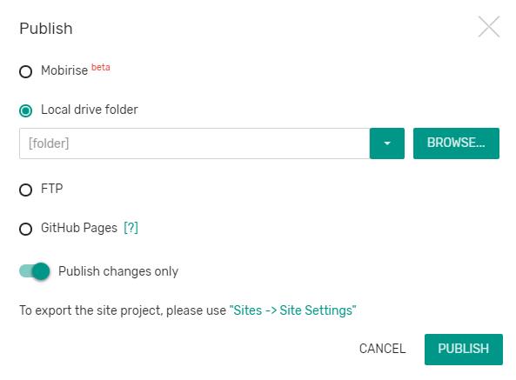
Task: Choose the FTP radio button
Action: coord(25,190)
